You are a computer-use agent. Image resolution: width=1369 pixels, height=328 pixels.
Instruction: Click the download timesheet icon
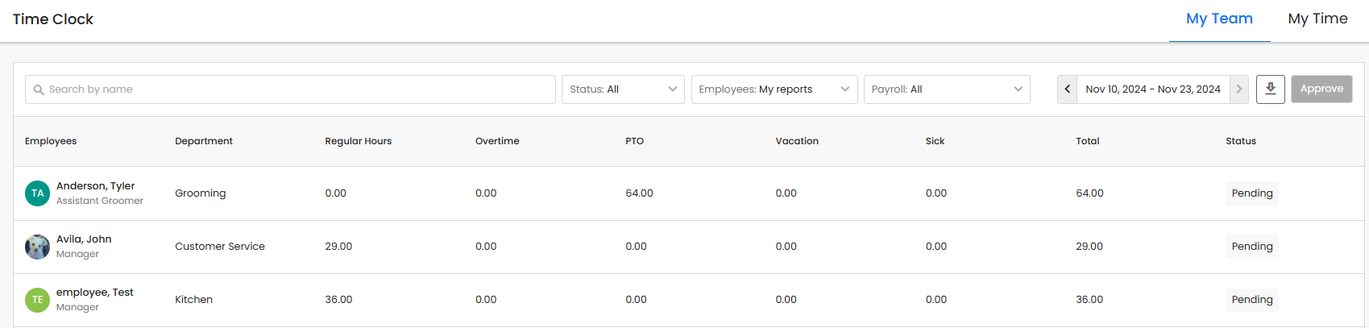click(x=1270, y=89)
